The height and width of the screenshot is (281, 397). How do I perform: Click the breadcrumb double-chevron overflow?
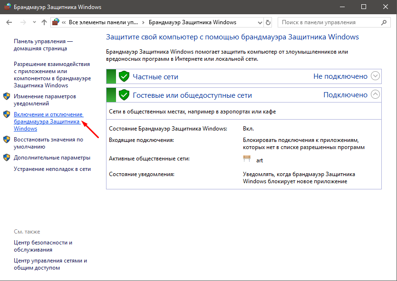point(64,22)
